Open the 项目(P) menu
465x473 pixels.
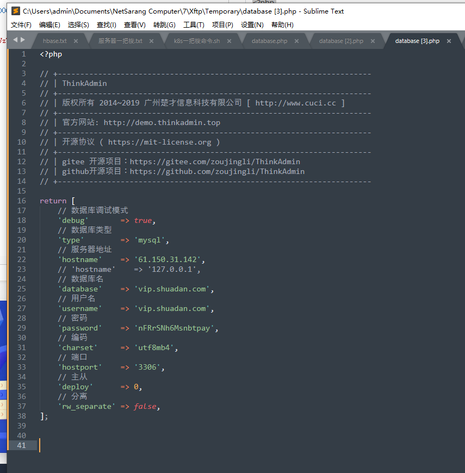click(x=222, y=25)
